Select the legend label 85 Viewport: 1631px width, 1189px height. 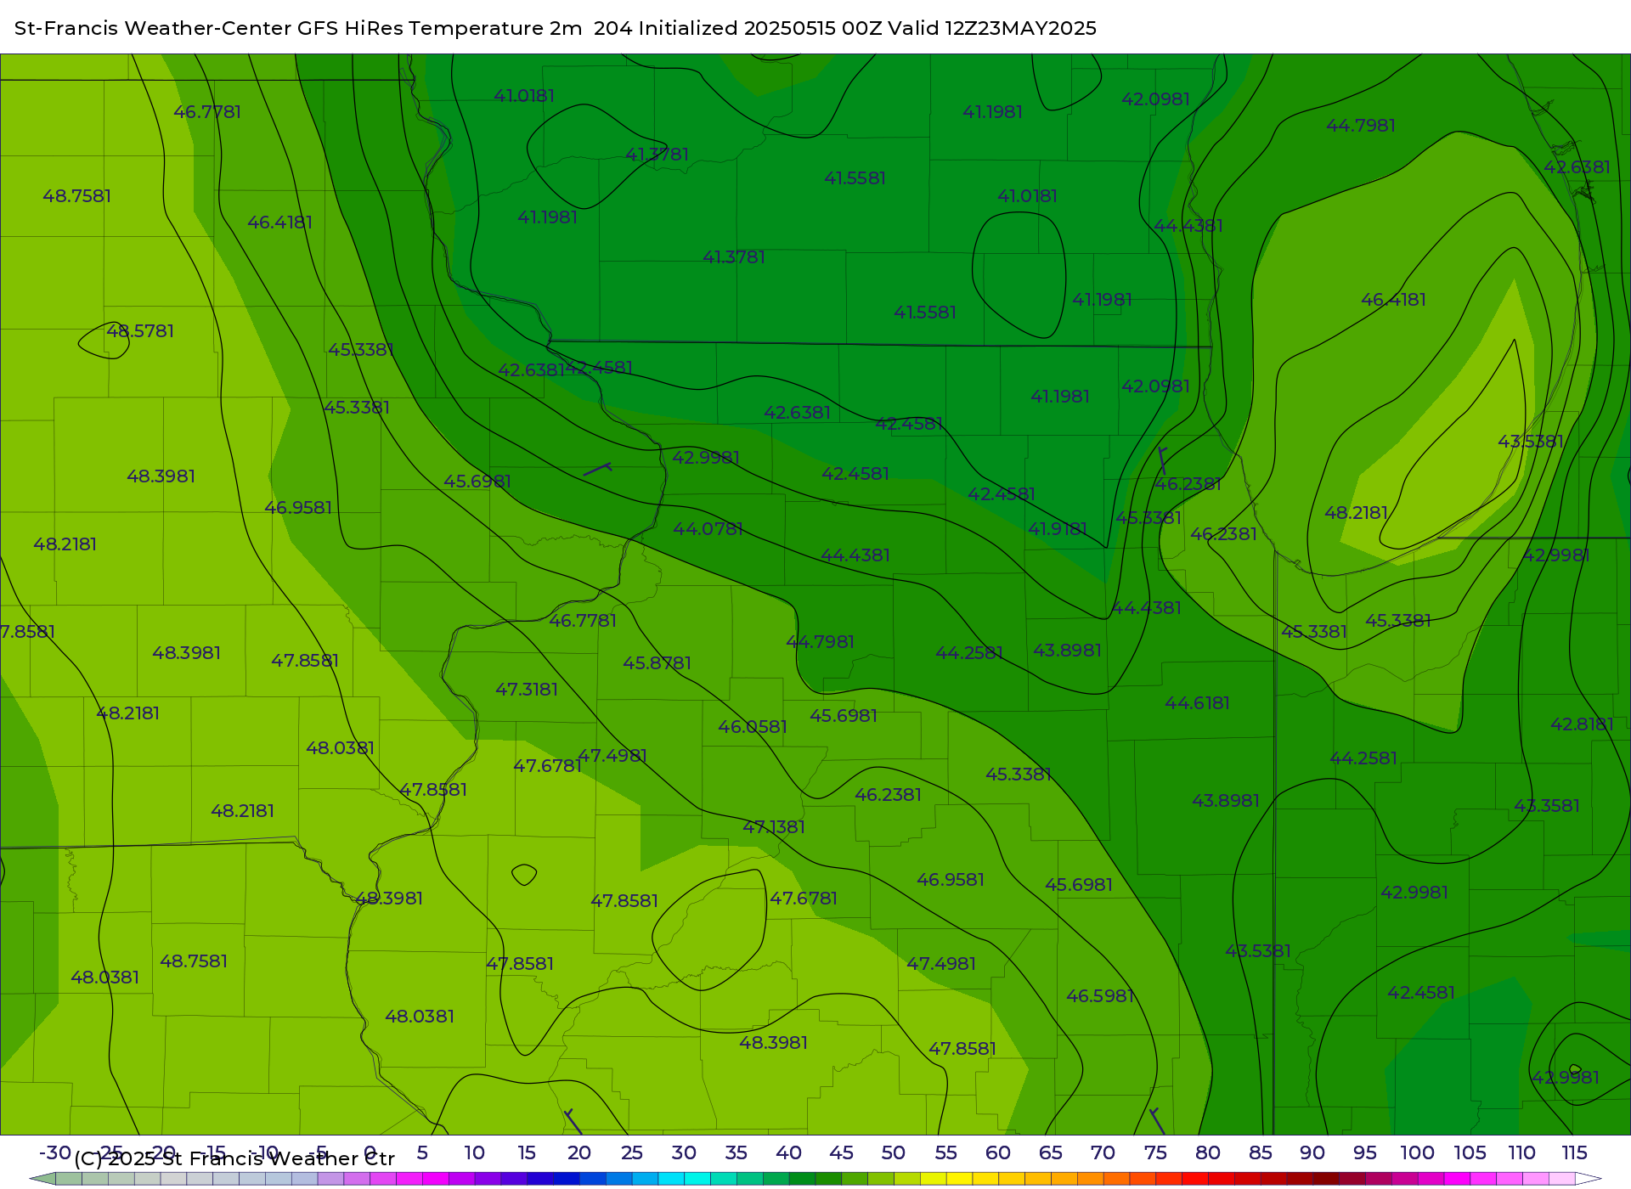pos(1261,1153)
